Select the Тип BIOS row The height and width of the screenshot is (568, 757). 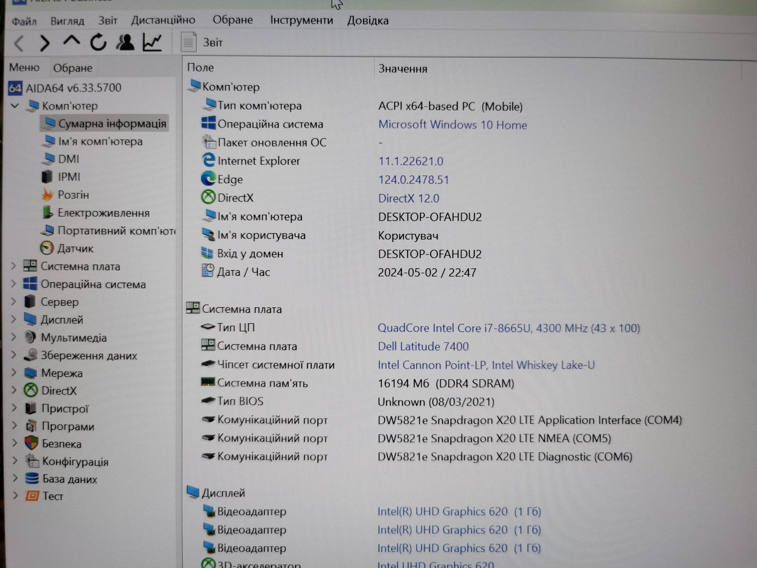[347, 402]
